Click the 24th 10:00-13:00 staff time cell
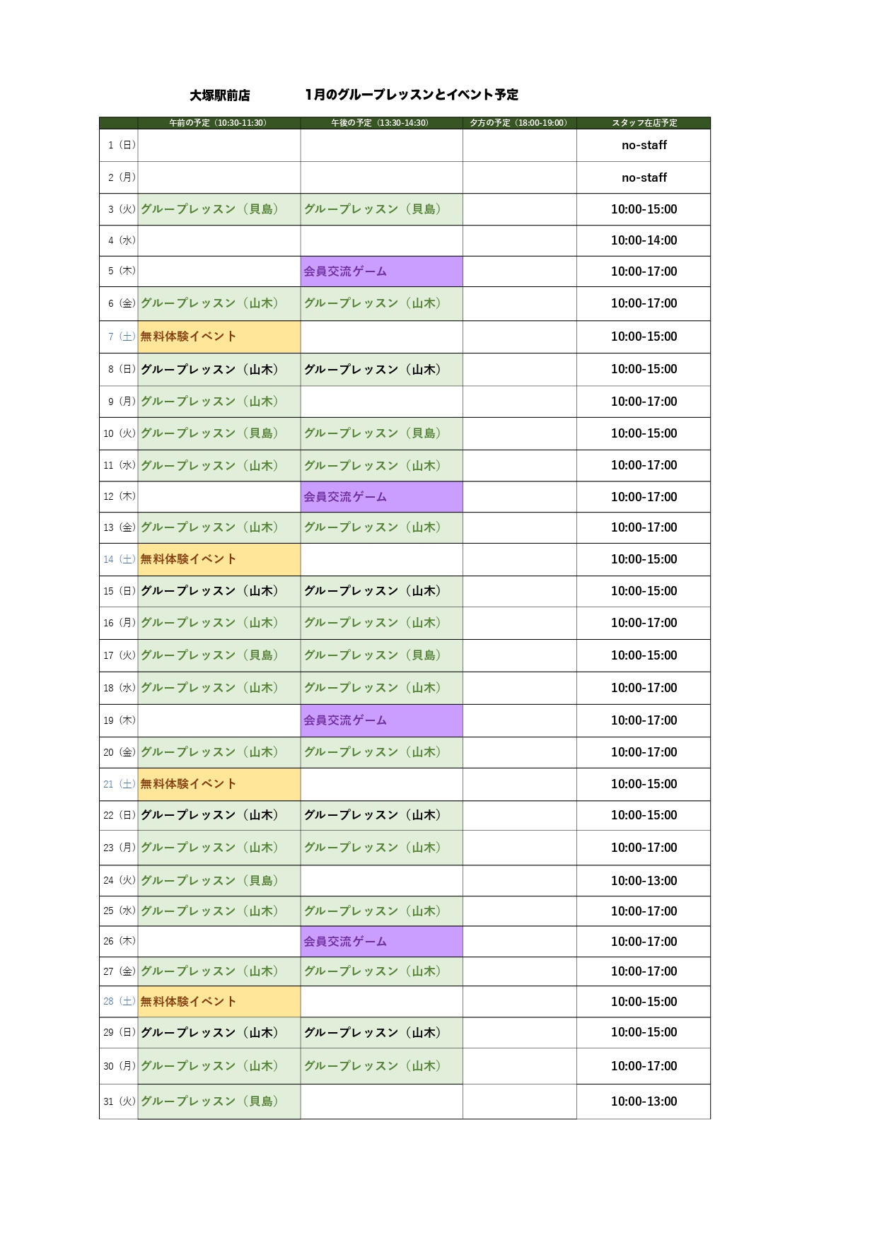 point(644,881)
